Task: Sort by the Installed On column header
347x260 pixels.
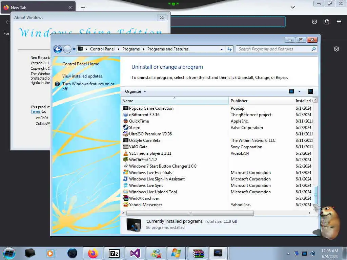Action: coord(303,101)
